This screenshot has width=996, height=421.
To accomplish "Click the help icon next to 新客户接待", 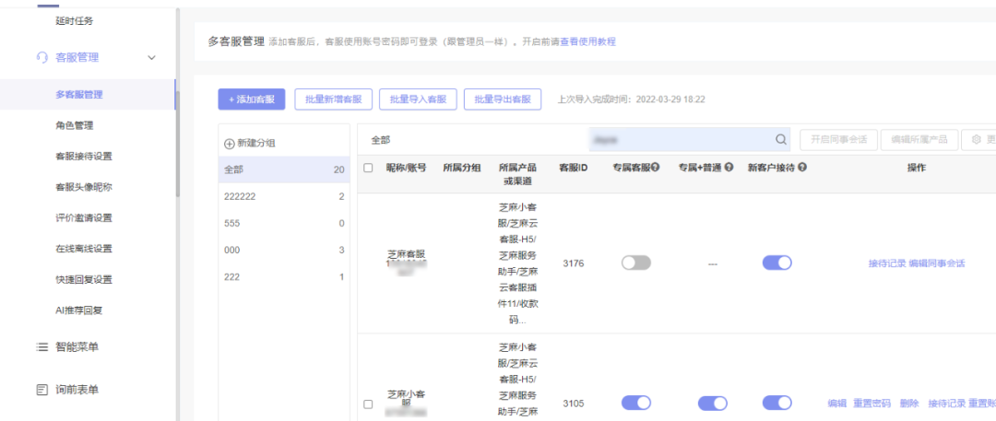I will tap(803, 168).
